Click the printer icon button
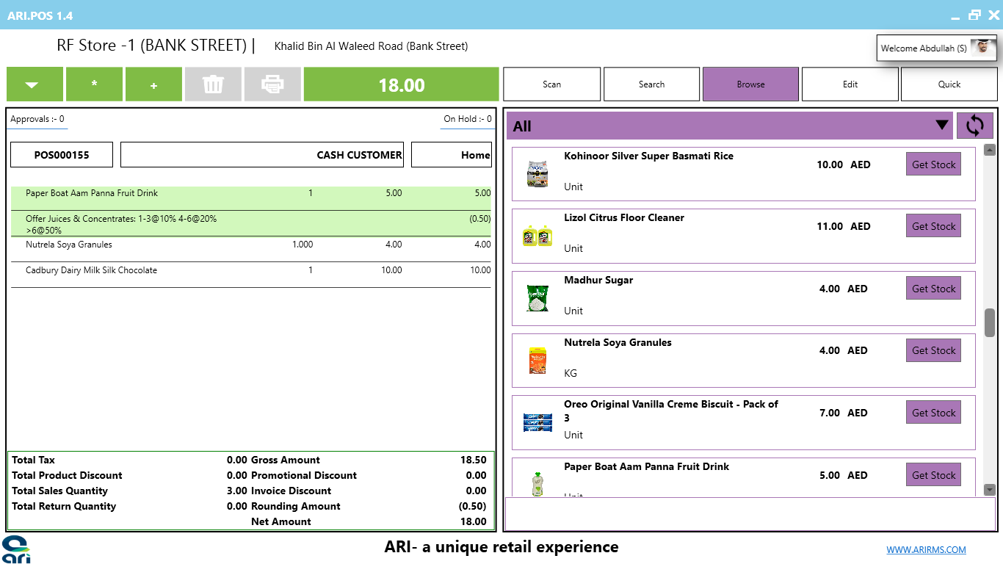This screenshot has height=564, width=1003. click(272, 84)
